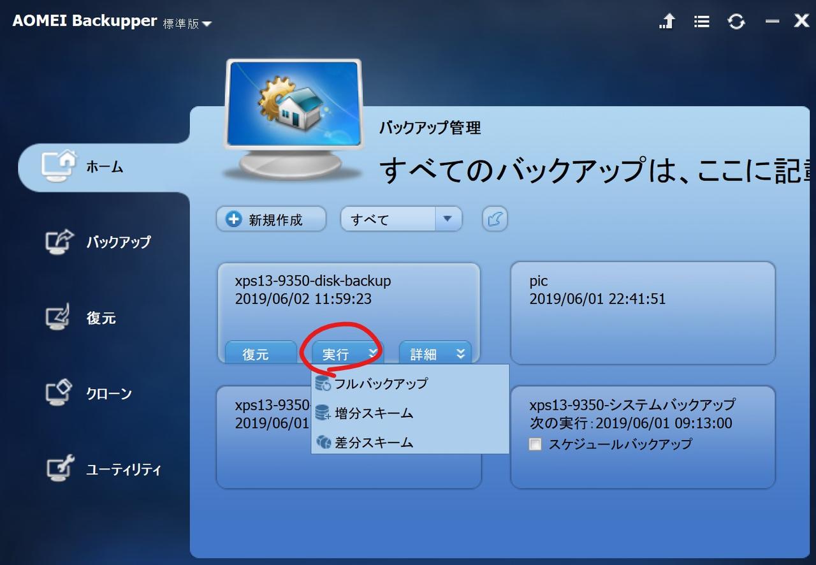Expand the 詳細 dropdown button
Viewport: 816px width, 565px height.
tap(435, 353)
